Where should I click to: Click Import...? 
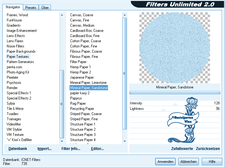[45, 148]
